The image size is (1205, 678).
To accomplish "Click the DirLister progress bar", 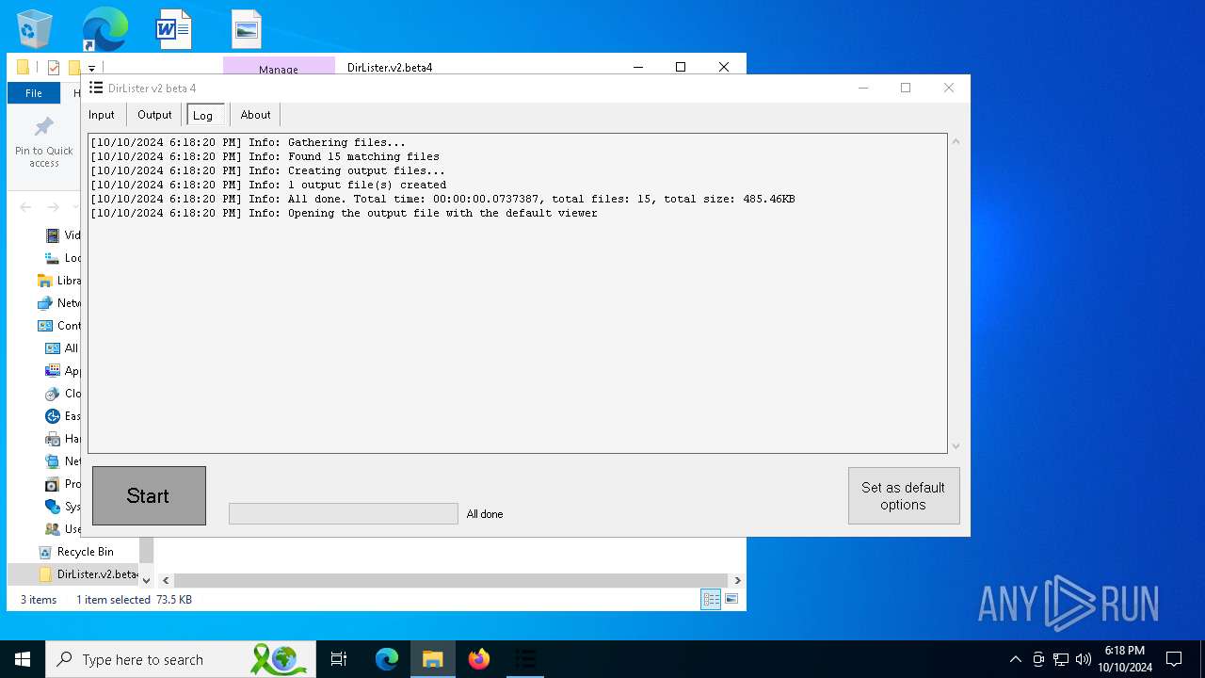I will (344, 513).
